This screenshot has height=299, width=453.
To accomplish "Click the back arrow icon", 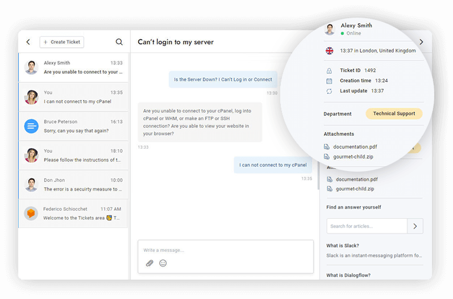I will tap(28, 42).
